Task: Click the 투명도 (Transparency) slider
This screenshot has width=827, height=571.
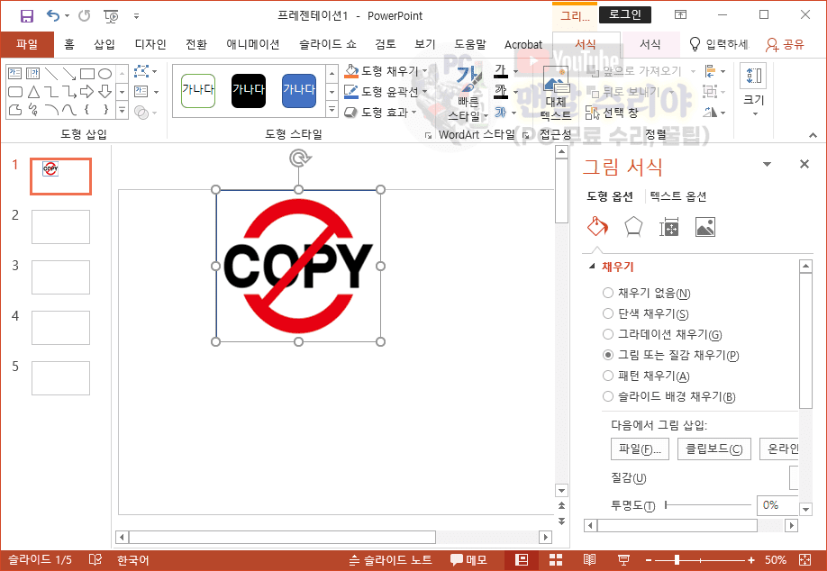Action: click(708, 505)
